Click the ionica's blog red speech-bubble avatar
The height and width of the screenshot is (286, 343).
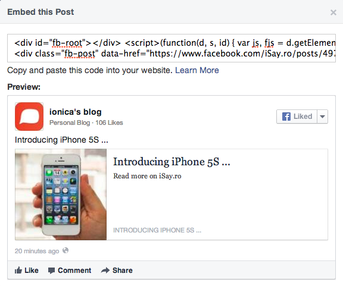point(29,117)
